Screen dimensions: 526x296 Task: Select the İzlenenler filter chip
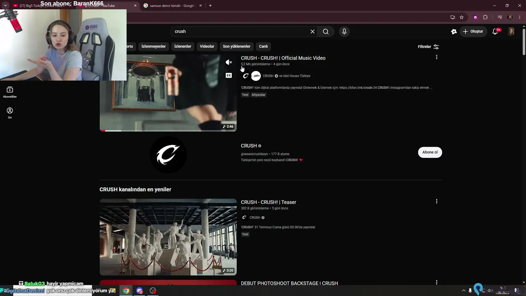click(183, 46)
